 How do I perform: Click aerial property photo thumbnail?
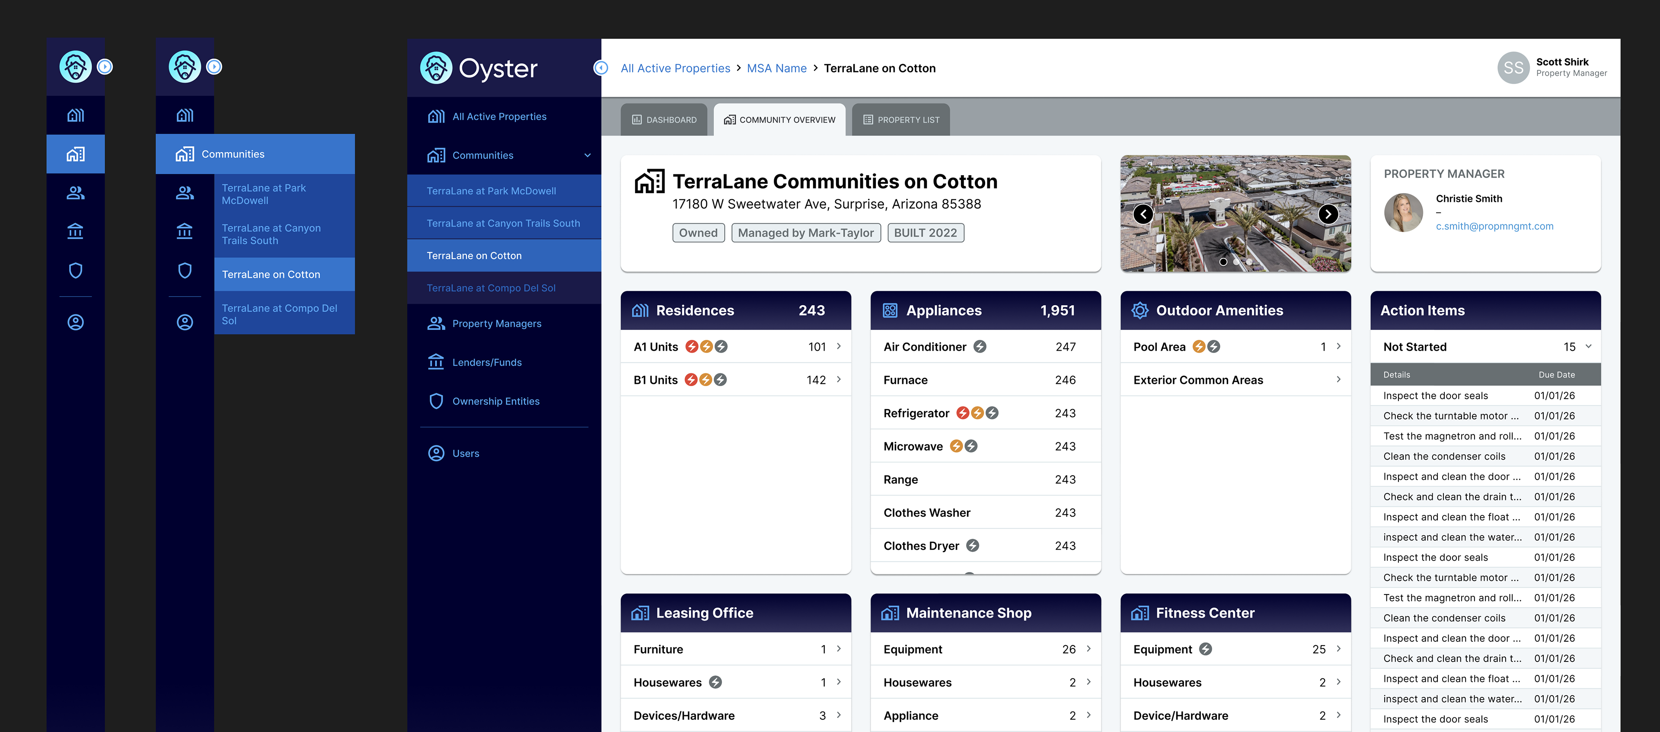click(1235, 213)
